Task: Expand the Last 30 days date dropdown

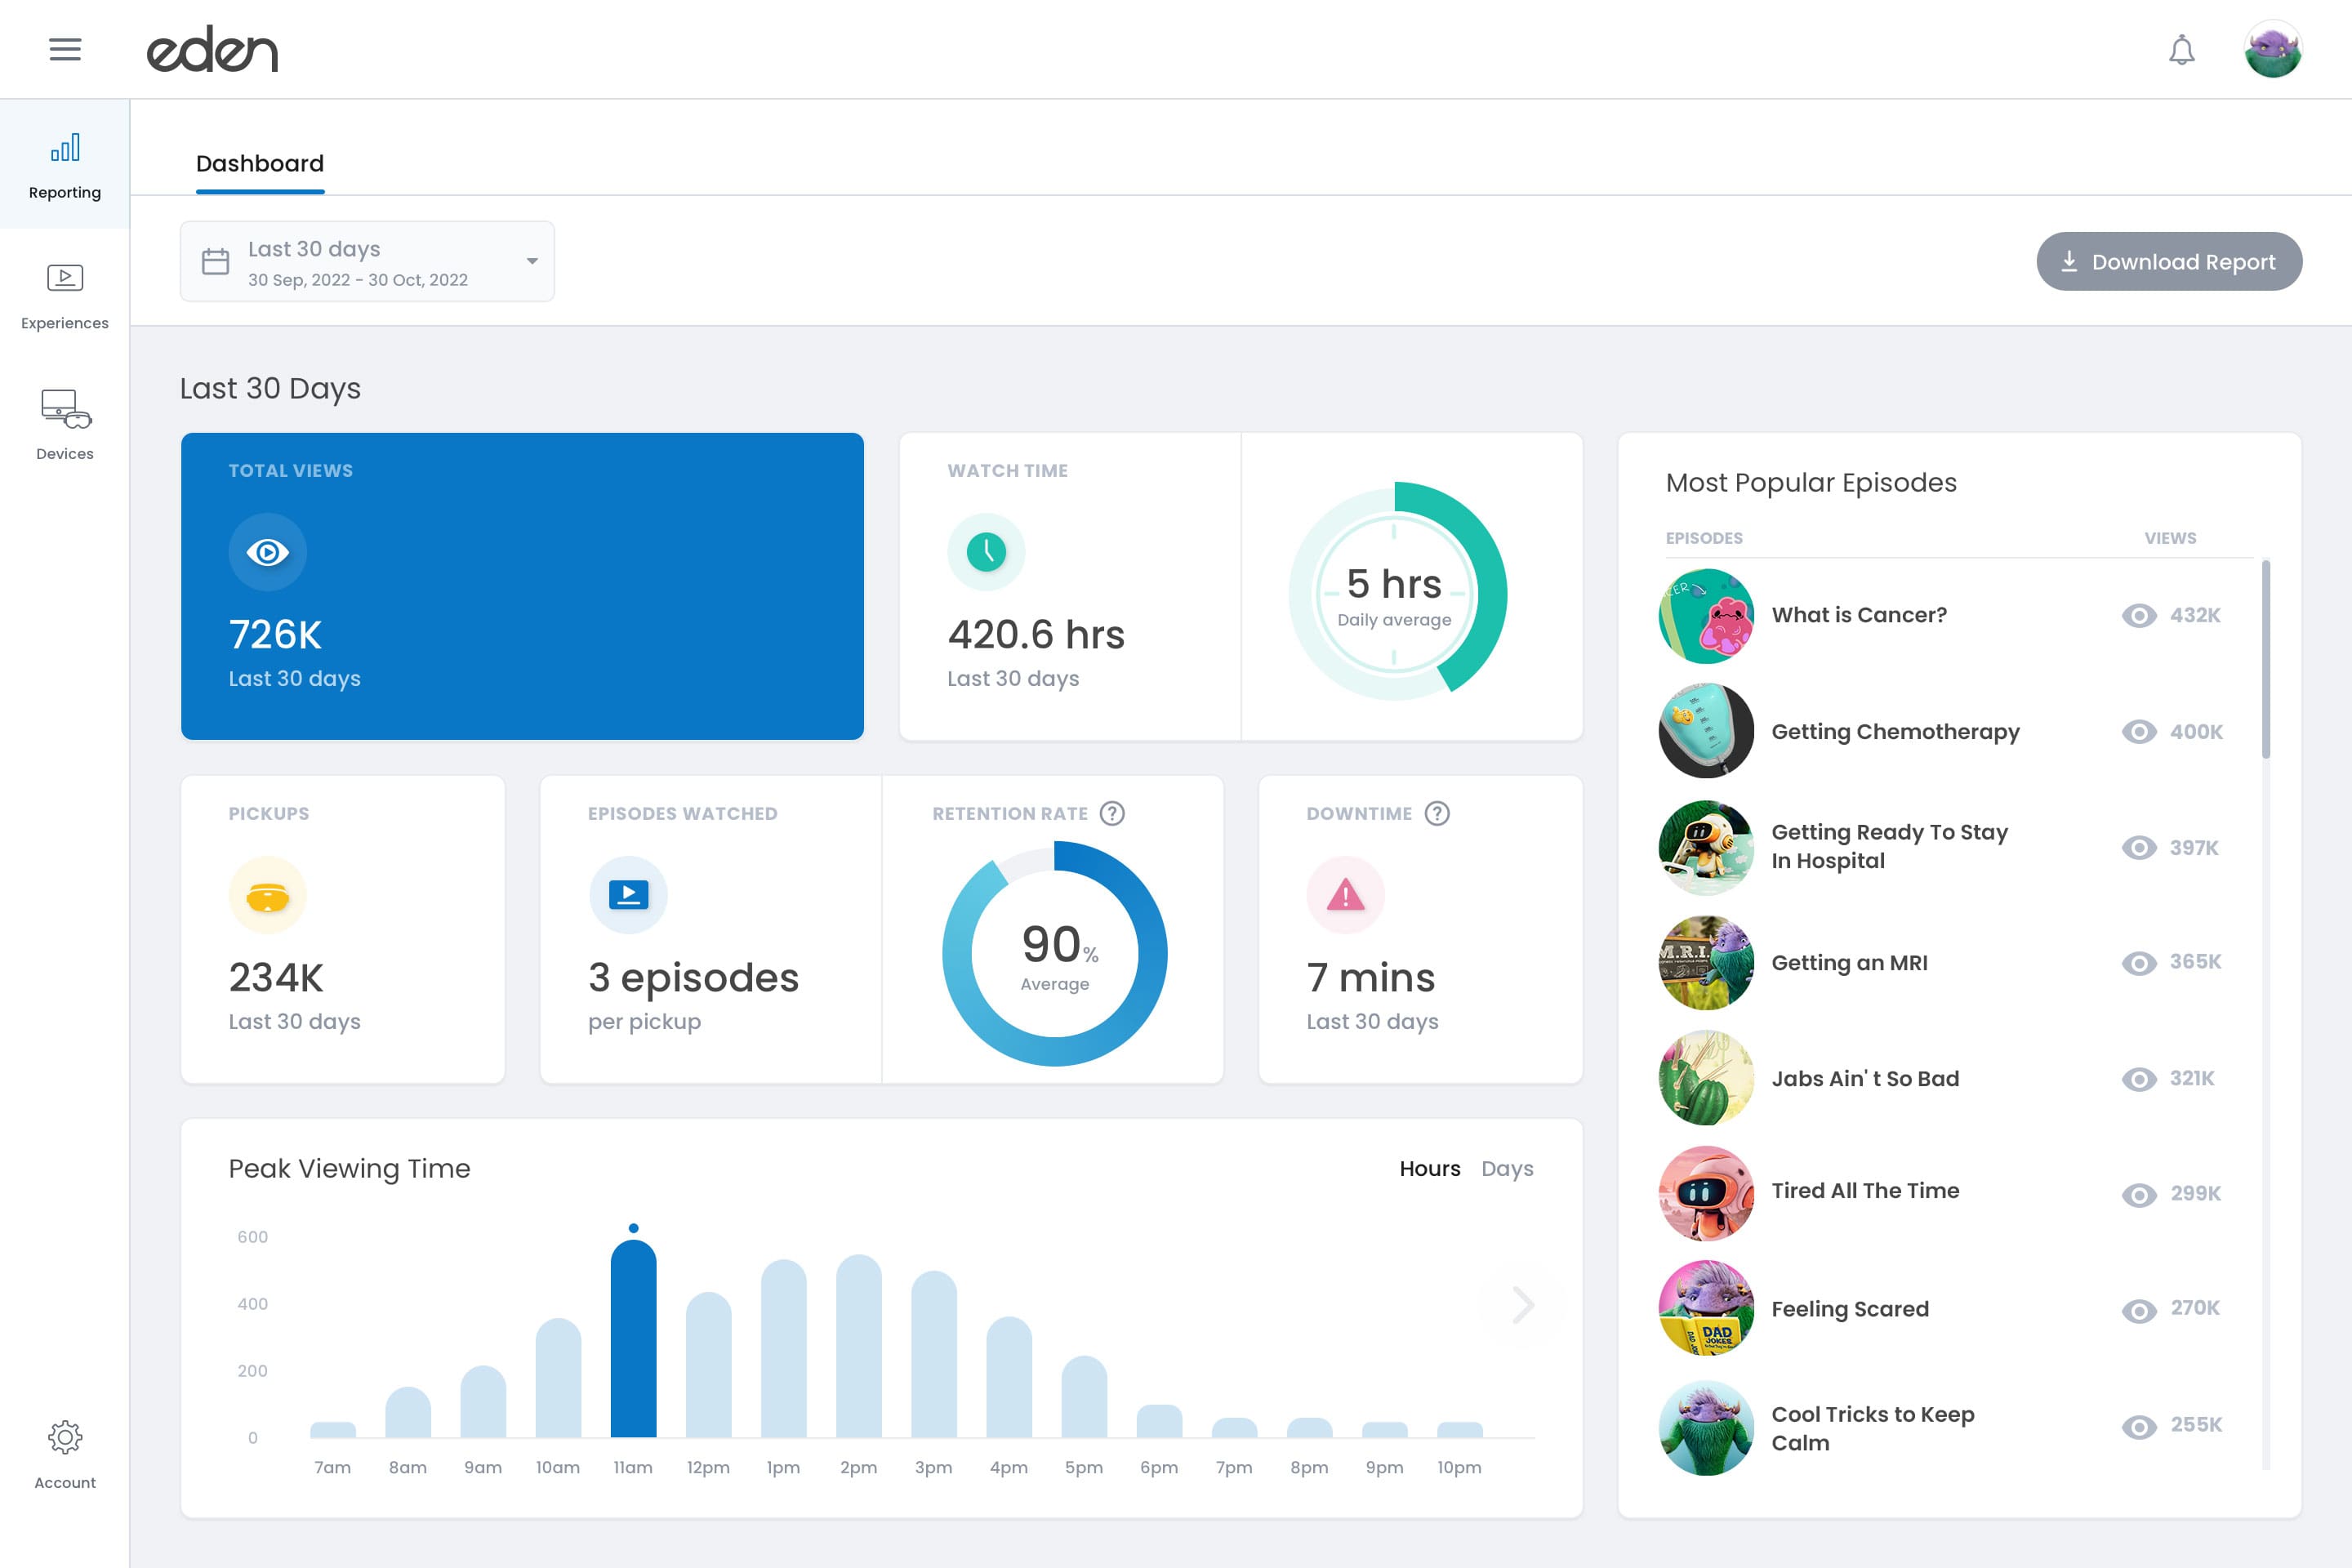Action: pos(532,261)
